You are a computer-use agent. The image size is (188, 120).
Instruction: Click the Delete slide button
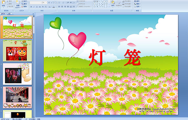point(24,7)
